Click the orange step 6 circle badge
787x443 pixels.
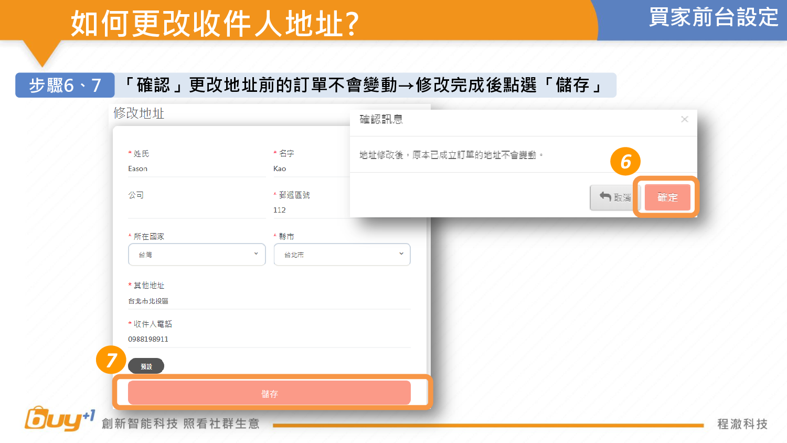pos(625,162)
